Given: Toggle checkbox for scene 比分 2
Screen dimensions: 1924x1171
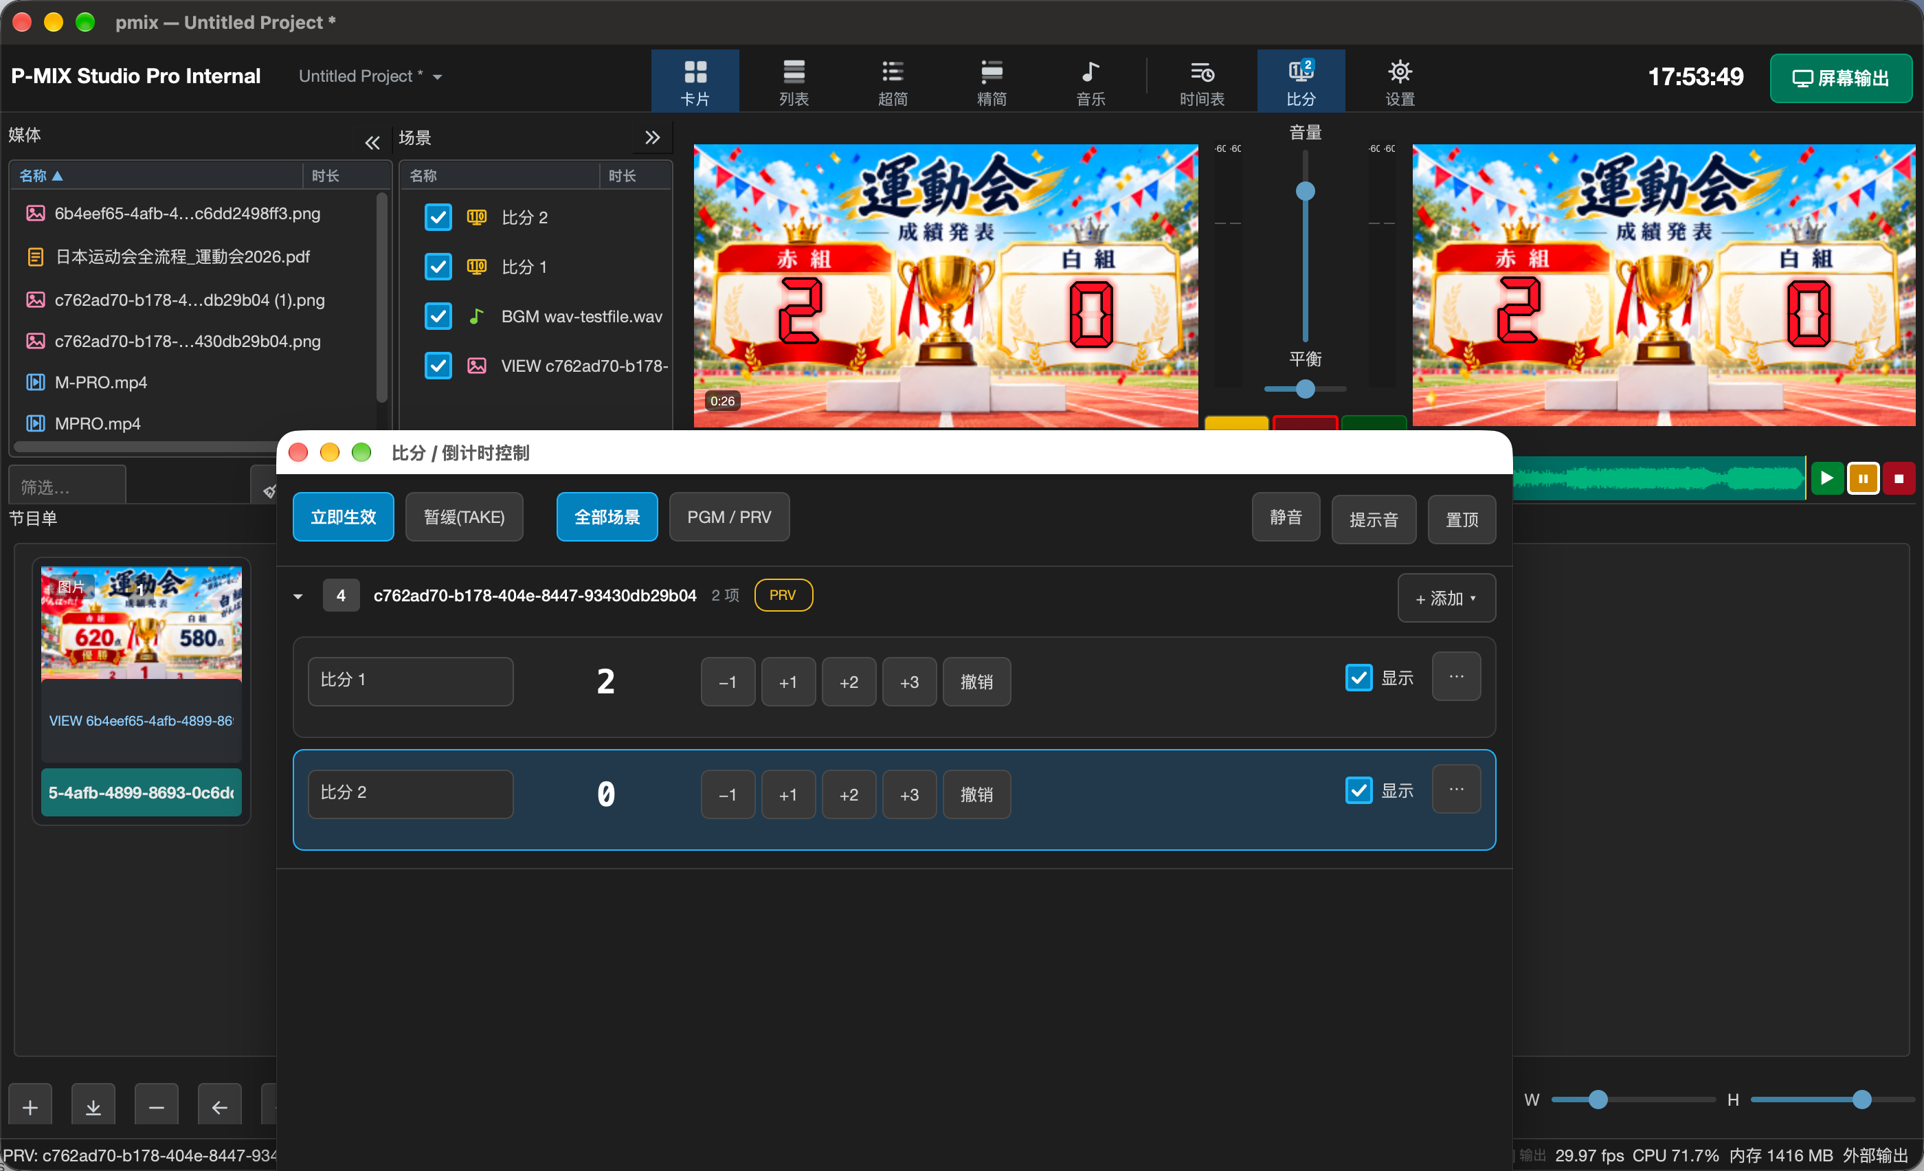Looking at the screenshot, I should coord(438,217).
